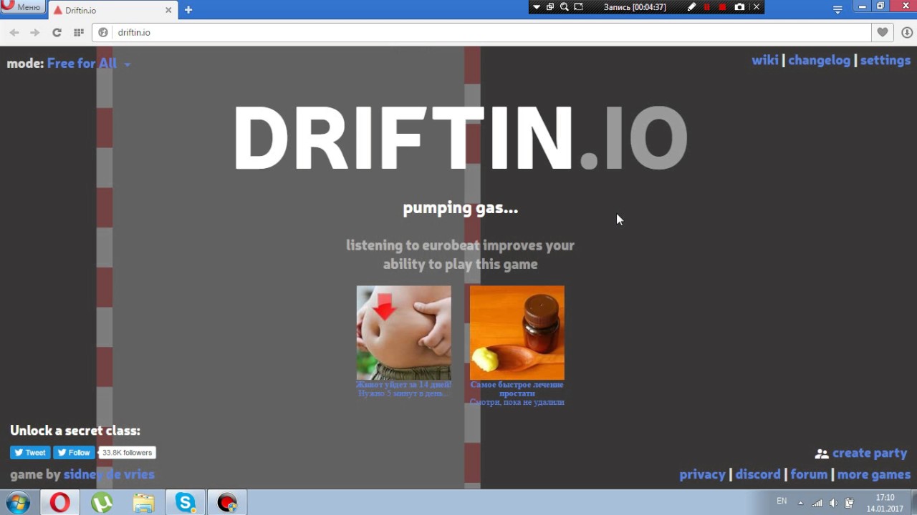Open the forum link

click(x=809, y=474)
